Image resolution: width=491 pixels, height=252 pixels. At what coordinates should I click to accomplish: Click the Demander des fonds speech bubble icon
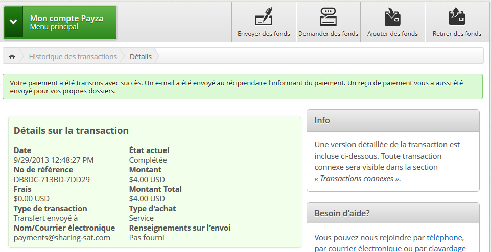click(x=328, y=16)
